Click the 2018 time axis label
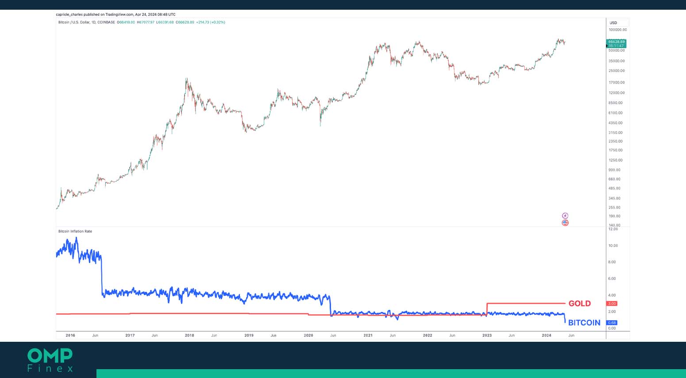The image size is (686, 378). (189, 336)
